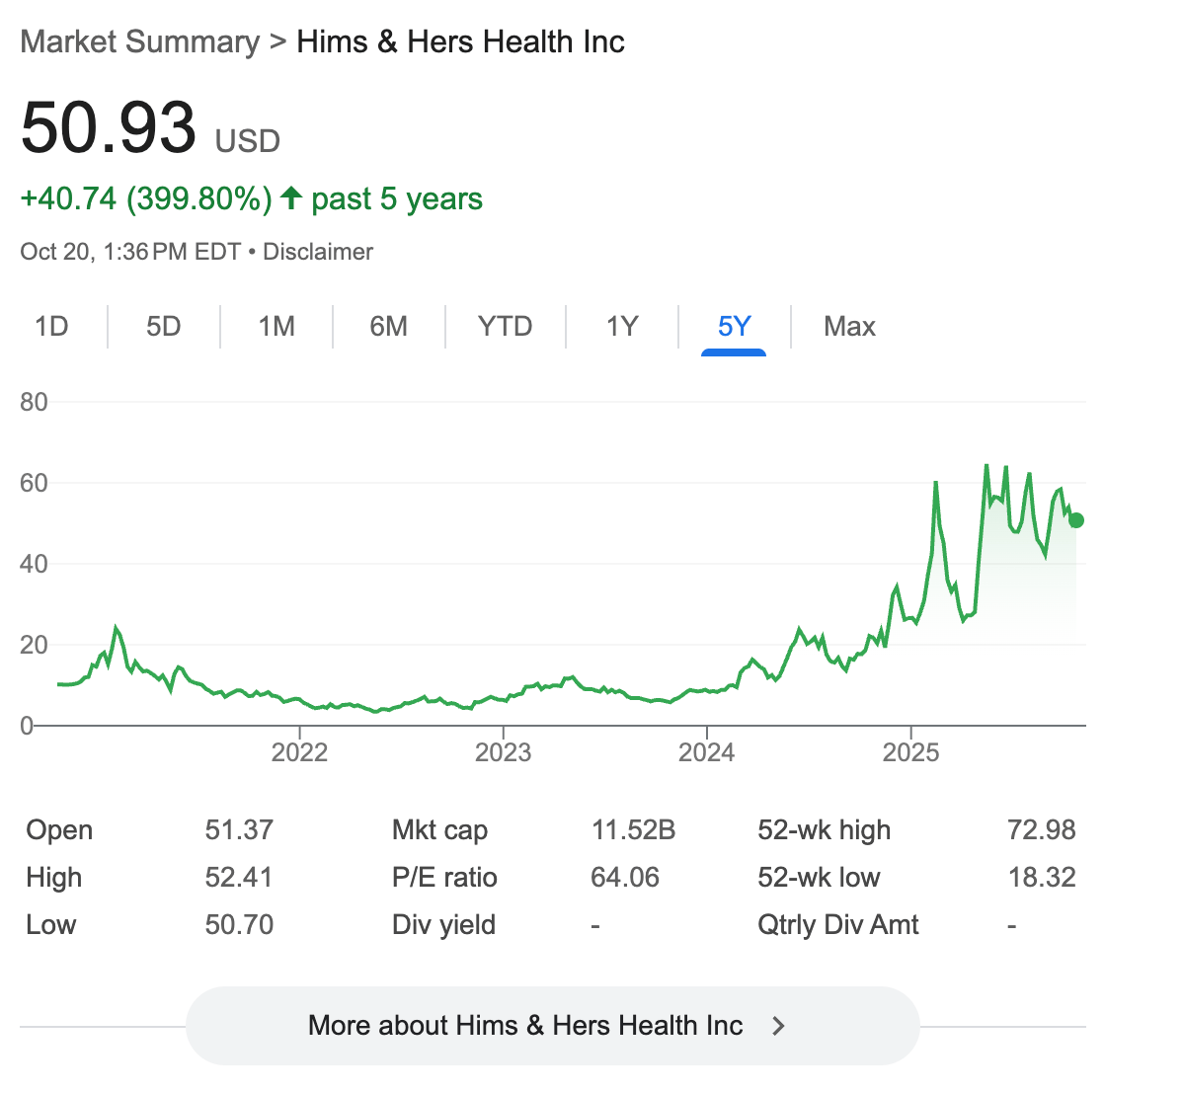Click the 52-wk low value 18.32
The height and width of the screenshot is (1093, 1183).
[1042, 878]
